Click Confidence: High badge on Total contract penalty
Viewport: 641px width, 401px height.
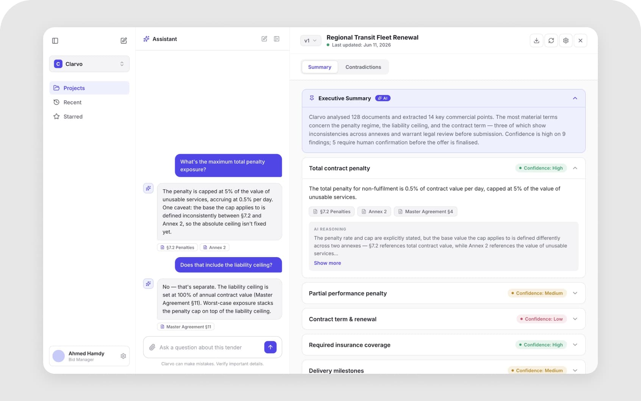click(541, 168)
